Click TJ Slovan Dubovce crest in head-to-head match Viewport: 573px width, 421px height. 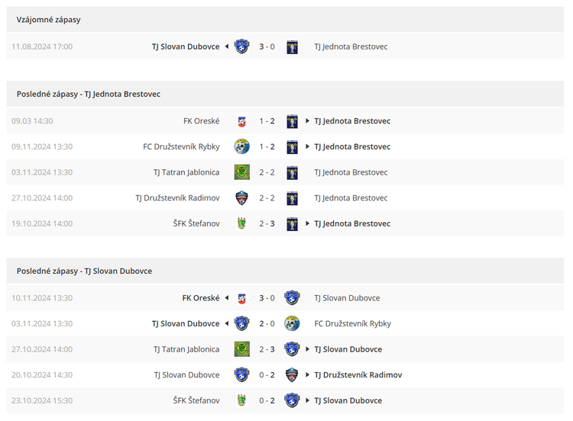pos(241,47)
